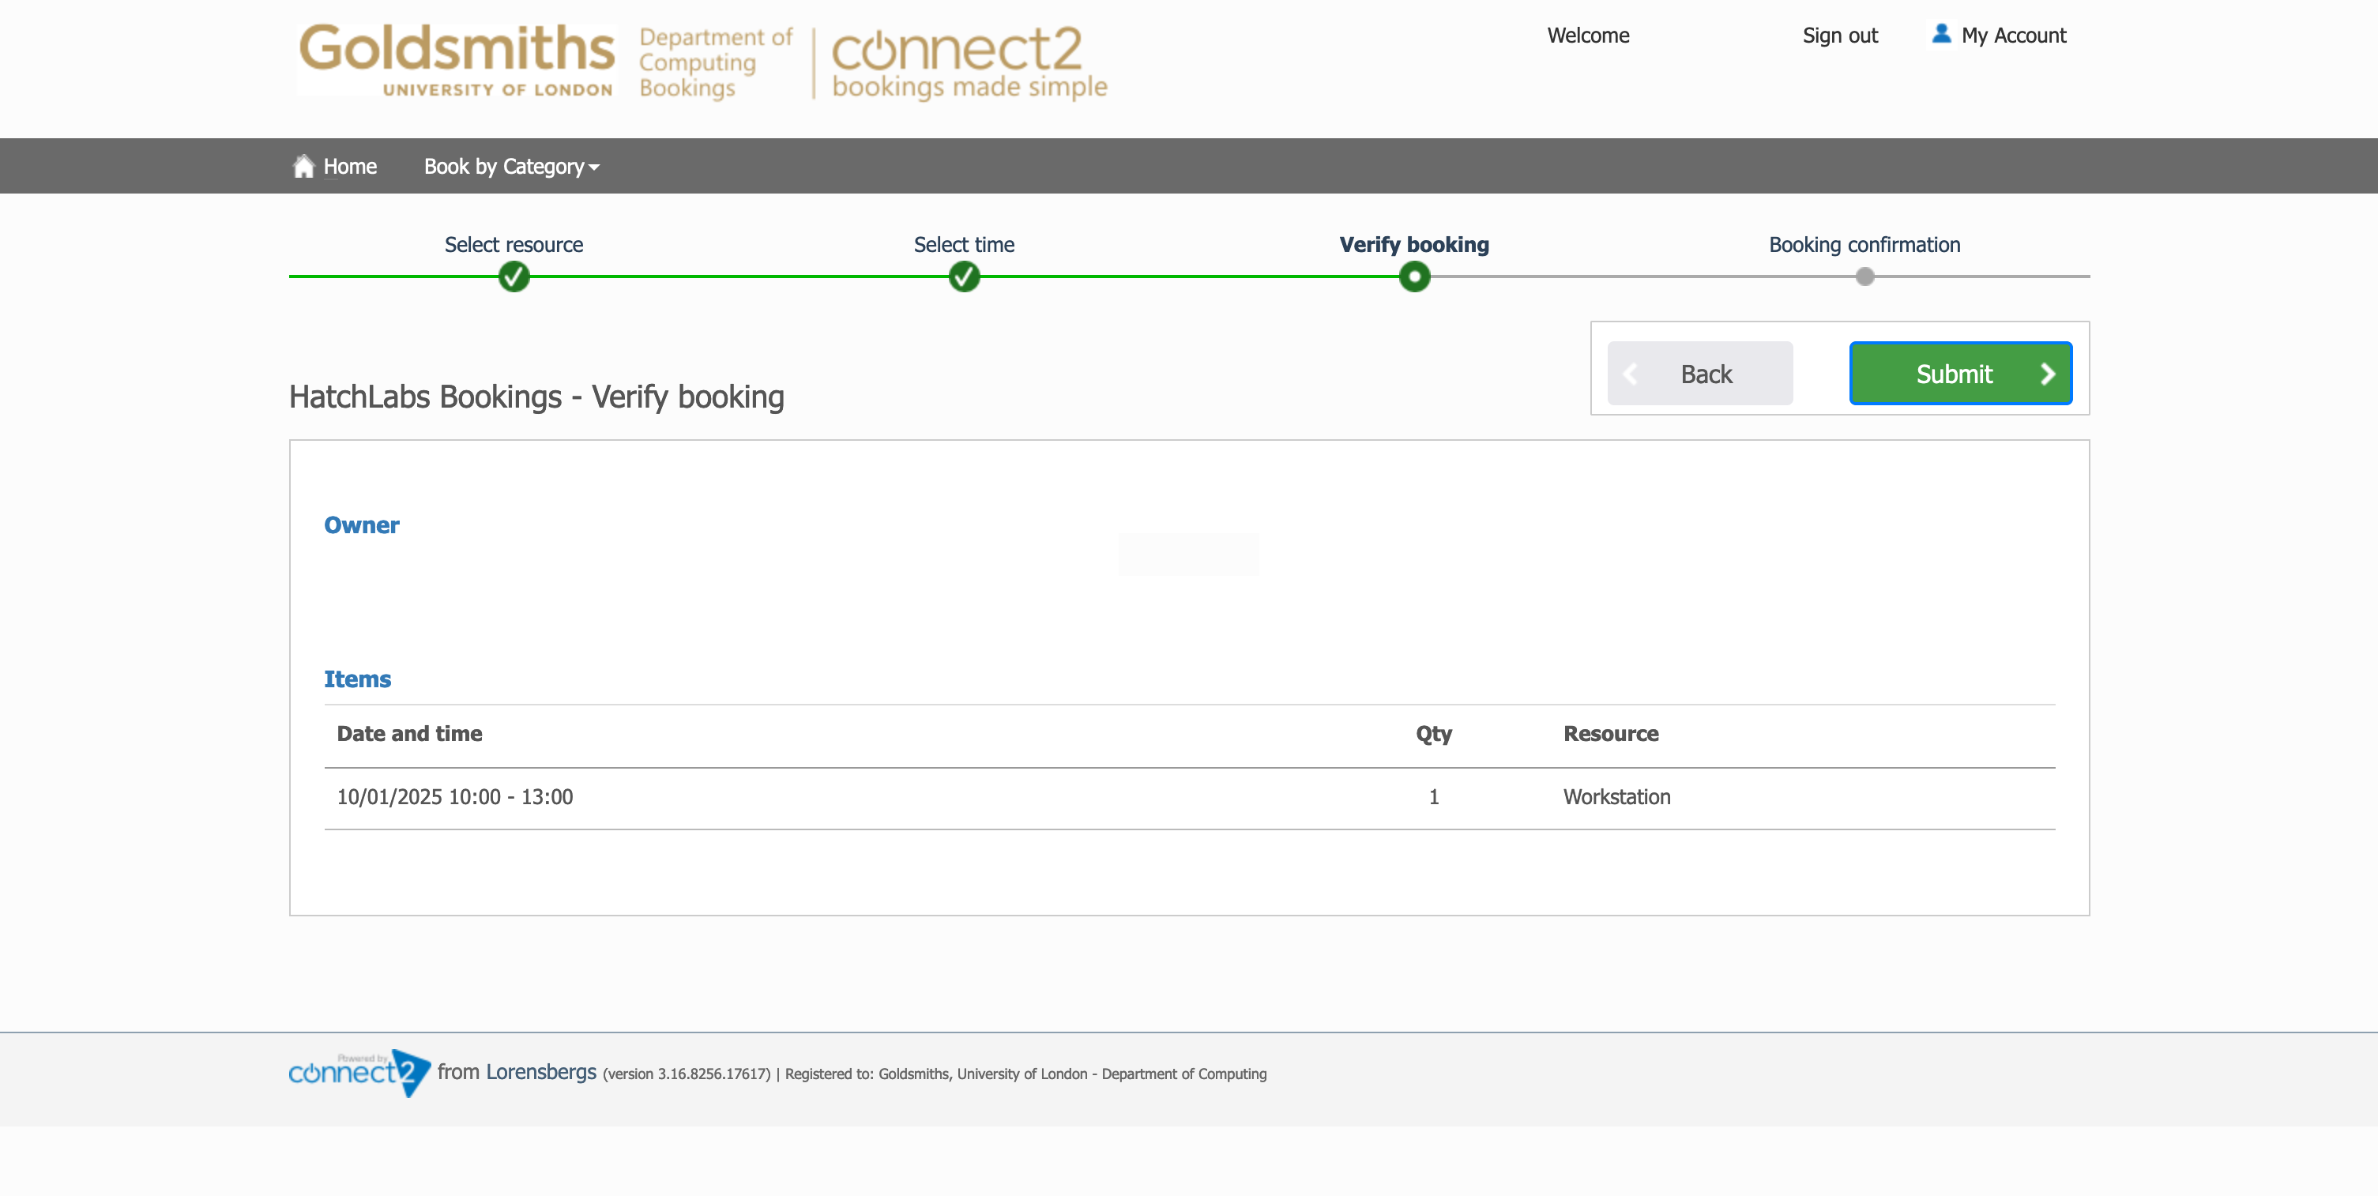Open the My Account link
Viewport: 2378px width, 1196px height.
2013,36
